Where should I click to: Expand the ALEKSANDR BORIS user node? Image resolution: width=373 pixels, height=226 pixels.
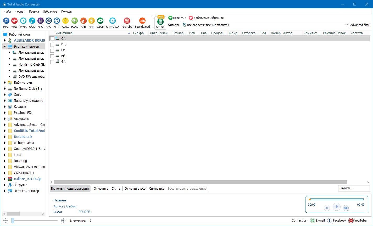coord(5,41)
